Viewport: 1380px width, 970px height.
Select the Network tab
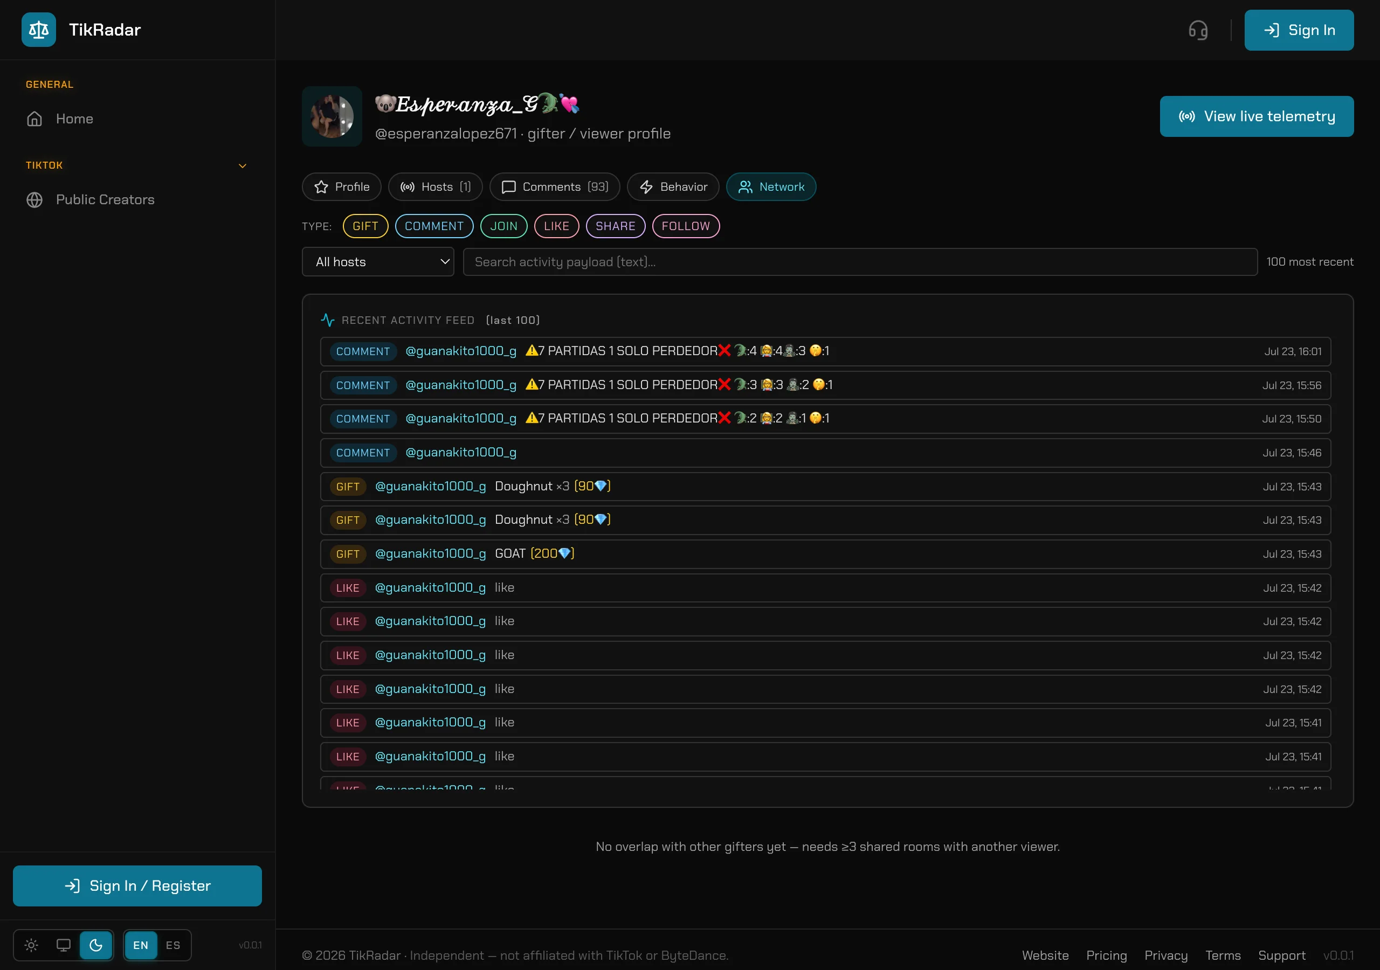pyautogui.click(x=771, y=187)
